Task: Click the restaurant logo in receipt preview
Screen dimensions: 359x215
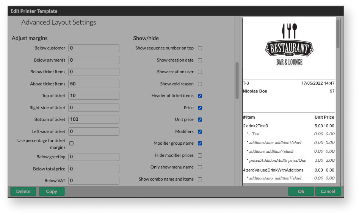Action: 289,45
